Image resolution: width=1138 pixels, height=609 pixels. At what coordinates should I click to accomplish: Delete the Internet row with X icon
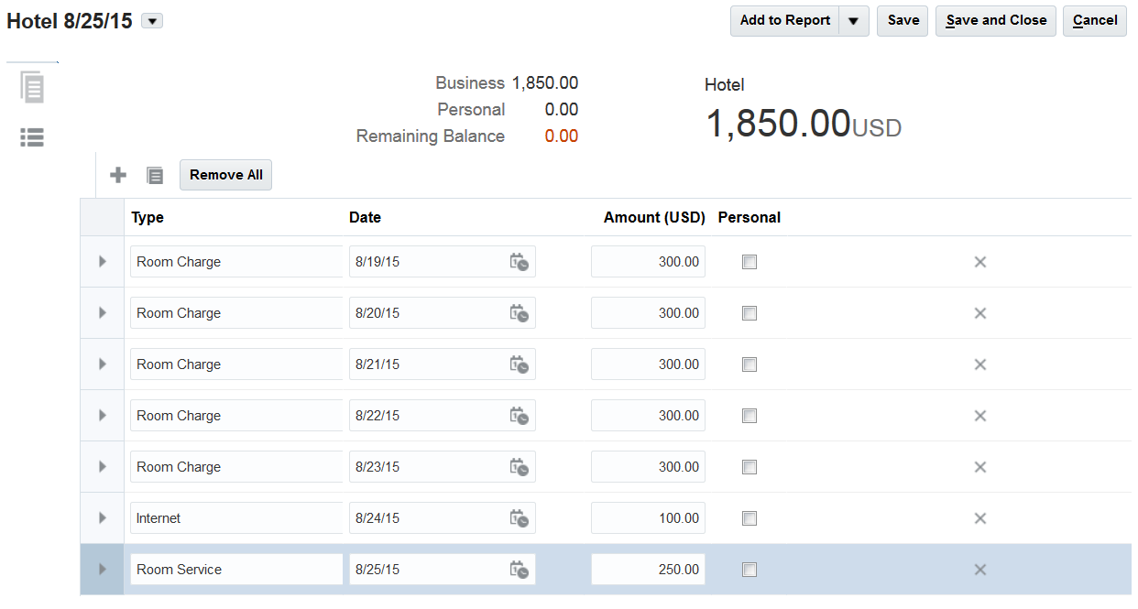click(979, 518)
